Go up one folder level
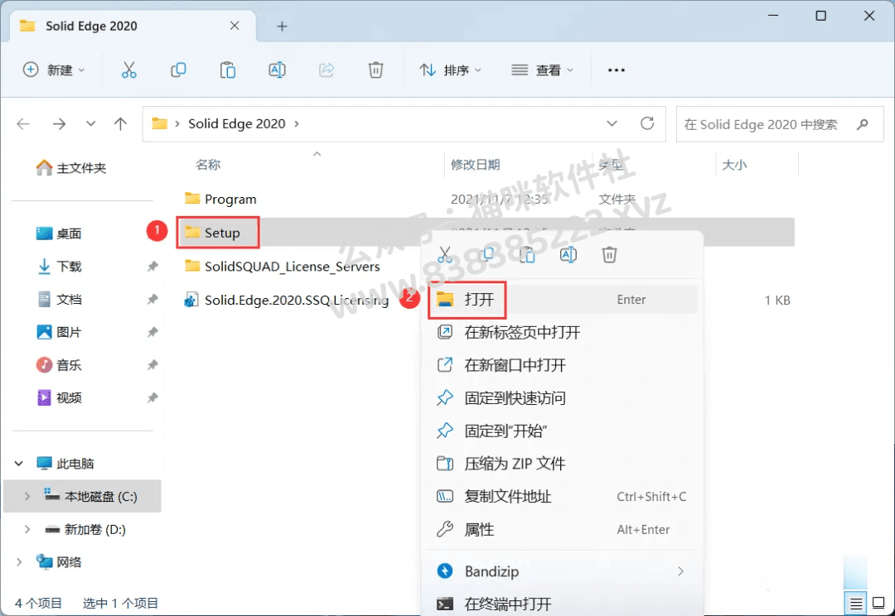Viewport: 895px width, 616px height. 120,123
